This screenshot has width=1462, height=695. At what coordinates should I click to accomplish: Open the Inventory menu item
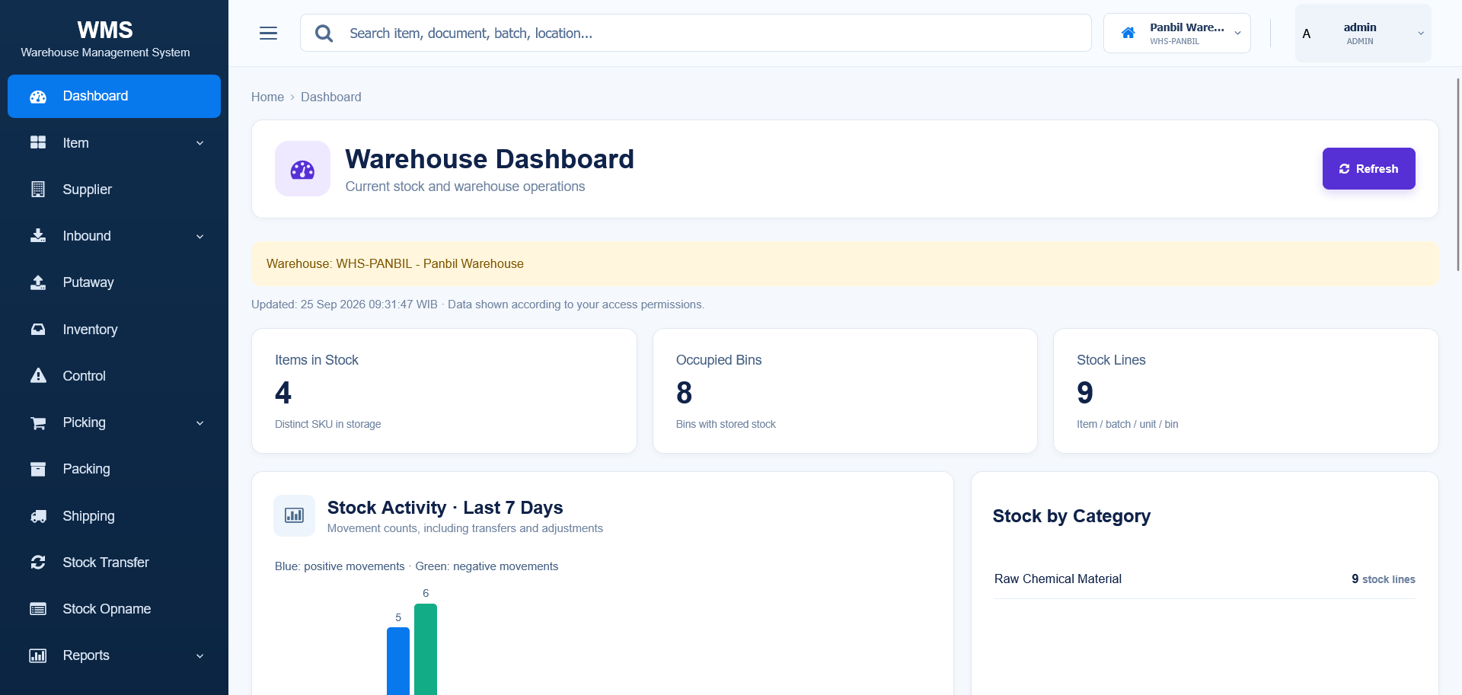(114, 330)
